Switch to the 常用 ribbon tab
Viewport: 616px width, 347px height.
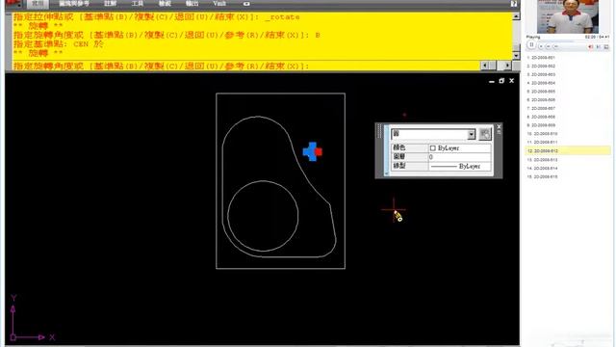coord(38,4)
